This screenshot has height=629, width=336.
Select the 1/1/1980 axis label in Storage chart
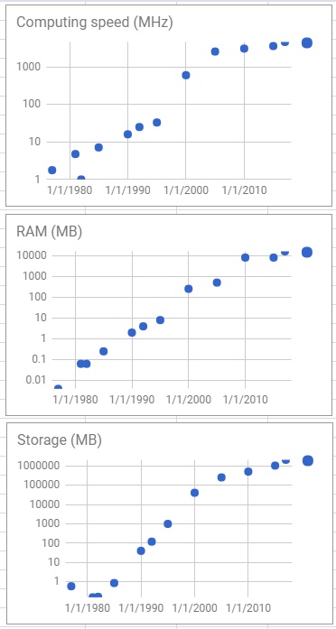(x=88, y=607)
